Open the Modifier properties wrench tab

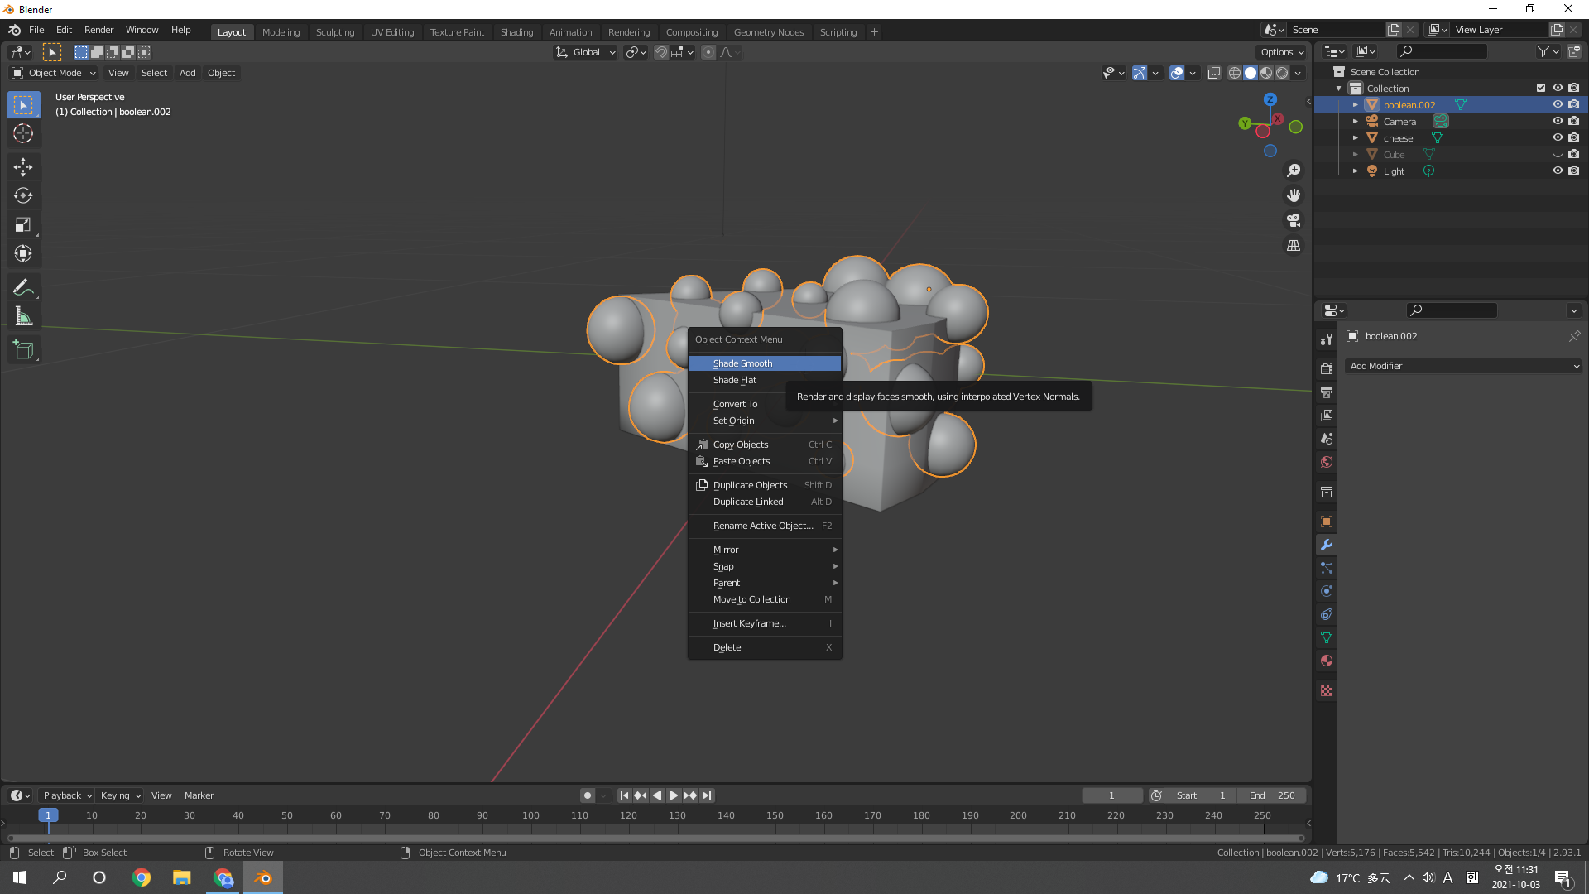point(1327,545)
